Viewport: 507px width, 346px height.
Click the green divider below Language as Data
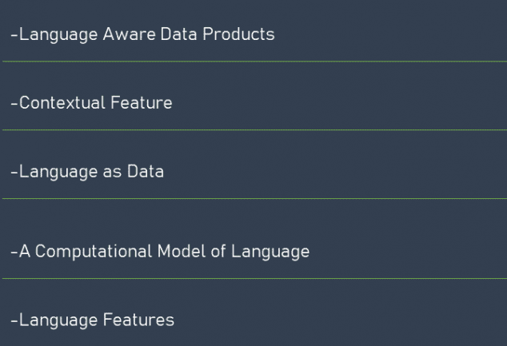254,199
